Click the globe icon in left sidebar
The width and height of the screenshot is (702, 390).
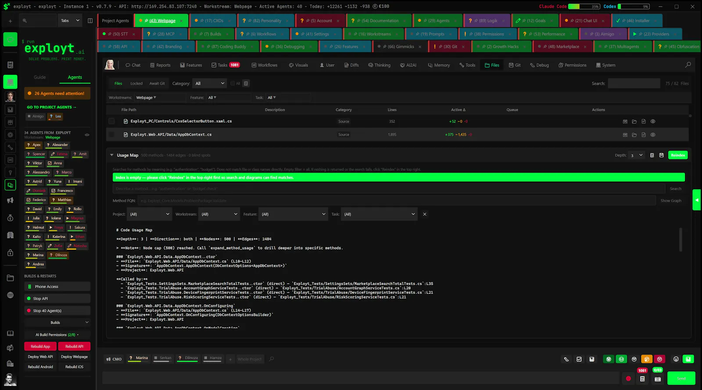(10, 295)
